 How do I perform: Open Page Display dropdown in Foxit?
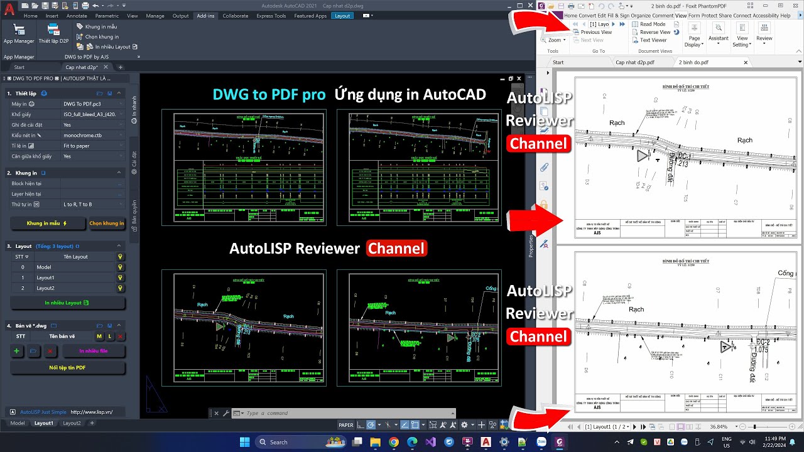[694, 35]
